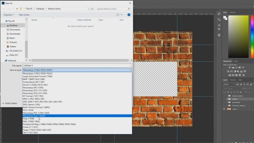The height and width of the screenshot is (143, 254).
Task: Sort files by Name column
Action: pyautogui.click(x=35, y=20)
